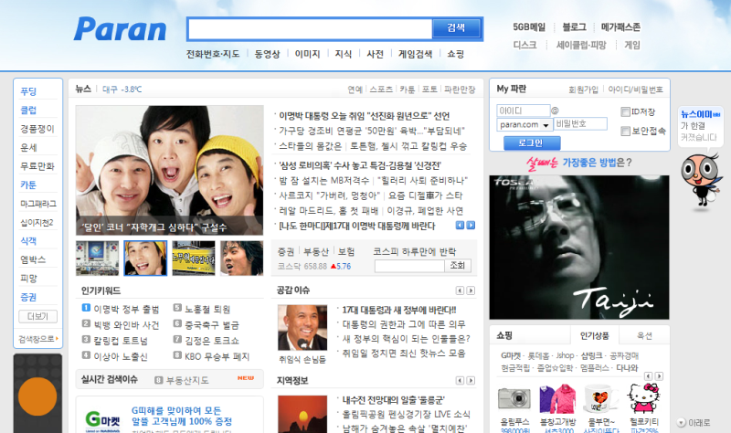Click the 더보기 button in sidebar

tap(37, 316)
